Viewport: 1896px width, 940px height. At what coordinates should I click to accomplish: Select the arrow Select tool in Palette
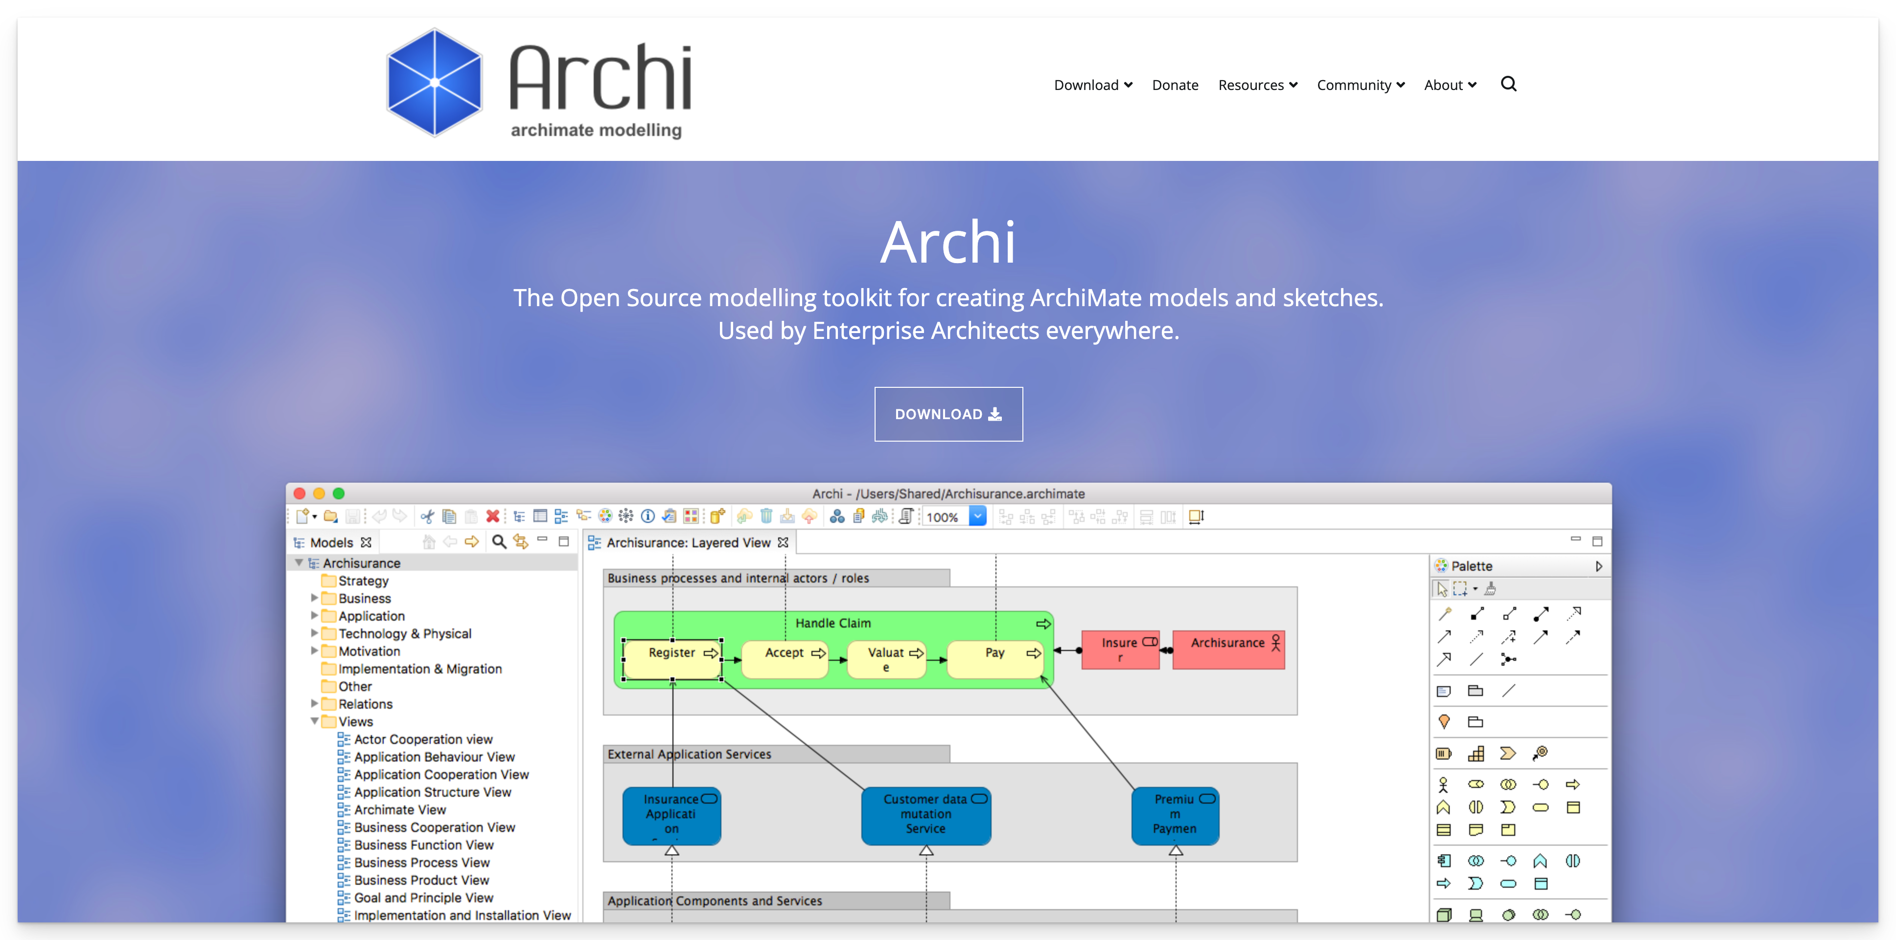click(1443, 588)
